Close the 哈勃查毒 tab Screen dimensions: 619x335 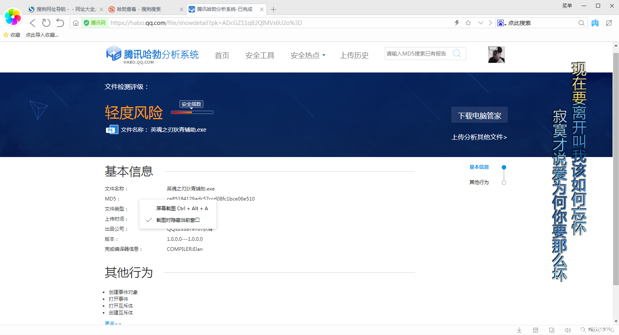coord(182,9)
